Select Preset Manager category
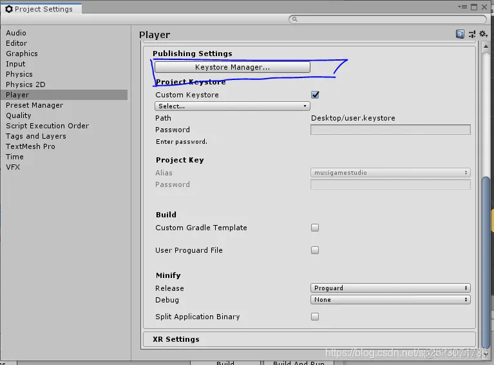494x365 pixels. click(35, 105)
